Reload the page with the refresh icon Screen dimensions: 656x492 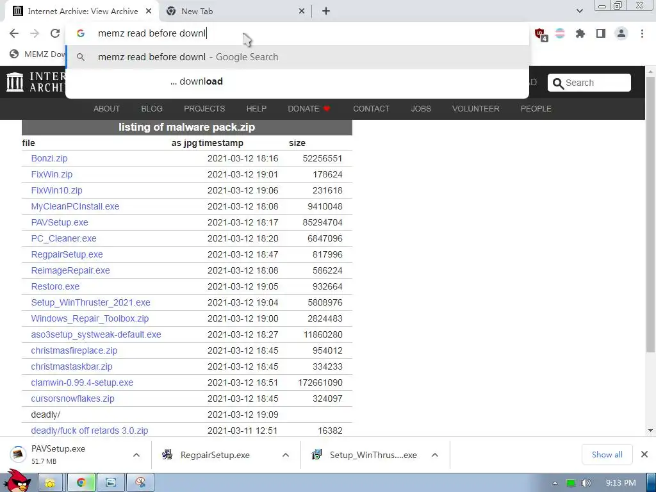[x=55, y=33]
